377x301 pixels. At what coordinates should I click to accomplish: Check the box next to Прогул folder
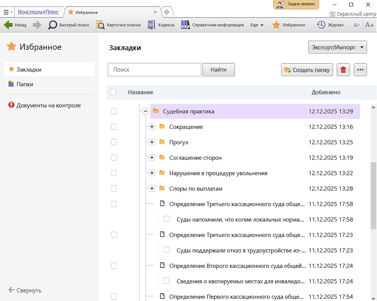tap(114, 142)
